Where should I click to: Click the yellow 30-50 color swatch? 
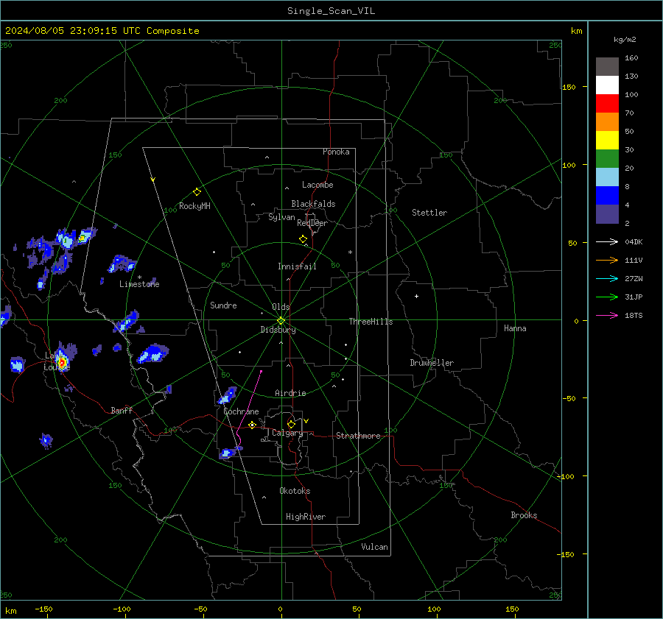(607, 141)
